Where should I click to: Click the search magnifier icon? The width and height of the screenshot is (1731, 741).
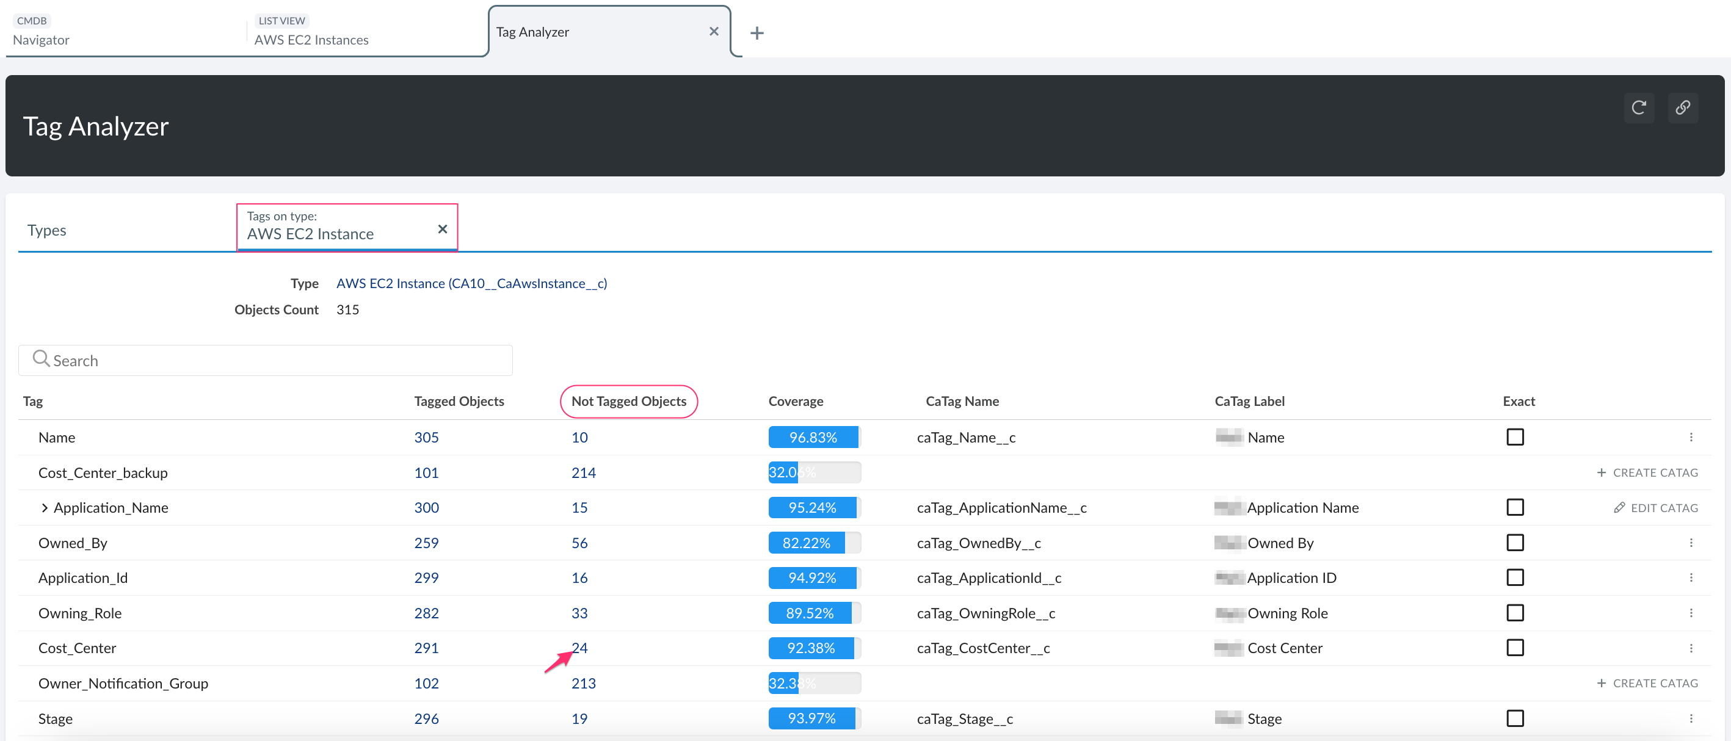tap(40, 360)
